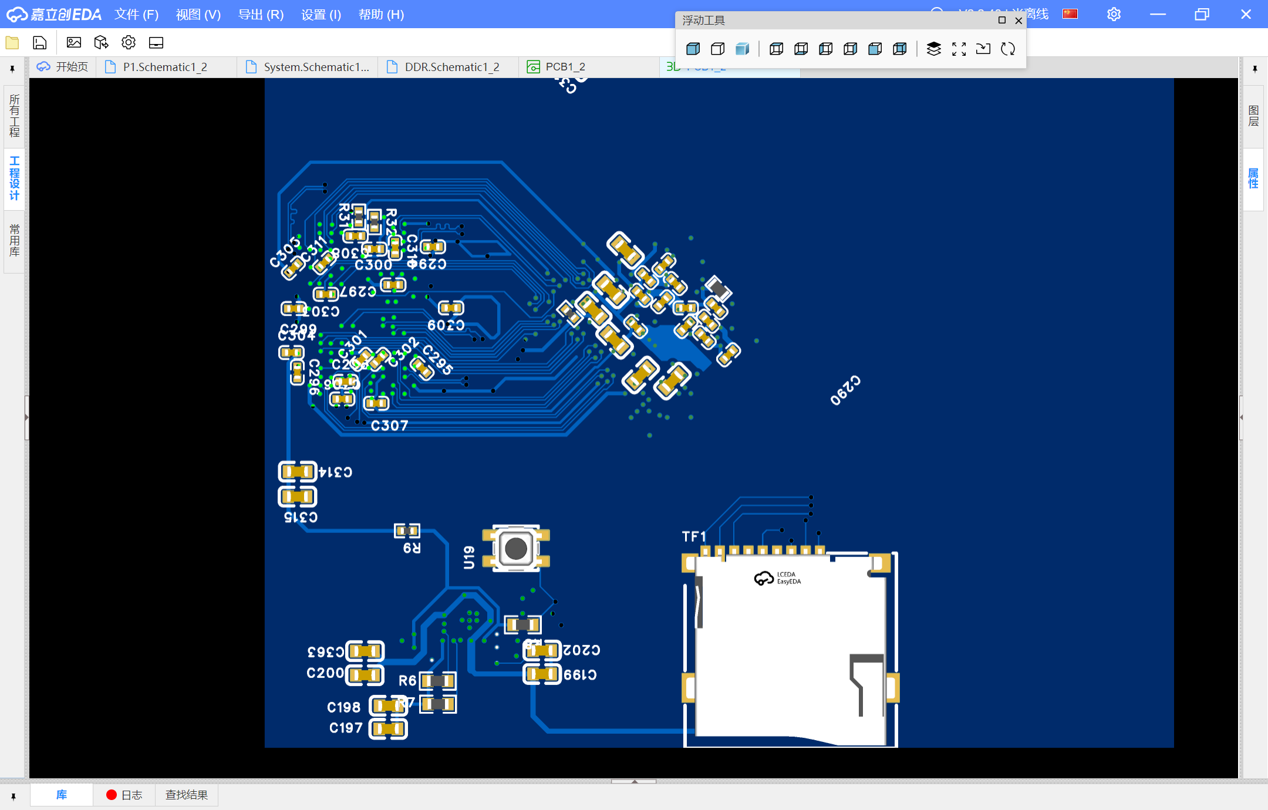Expand the 图层 layers side panel
Viewport: 1268px width, 810px height.
(x=1253, y=116)
